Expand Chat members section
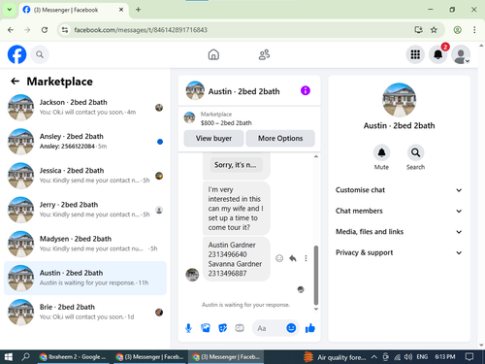The height and width of the screenshot is (364, 485). [x=399, y=211]
